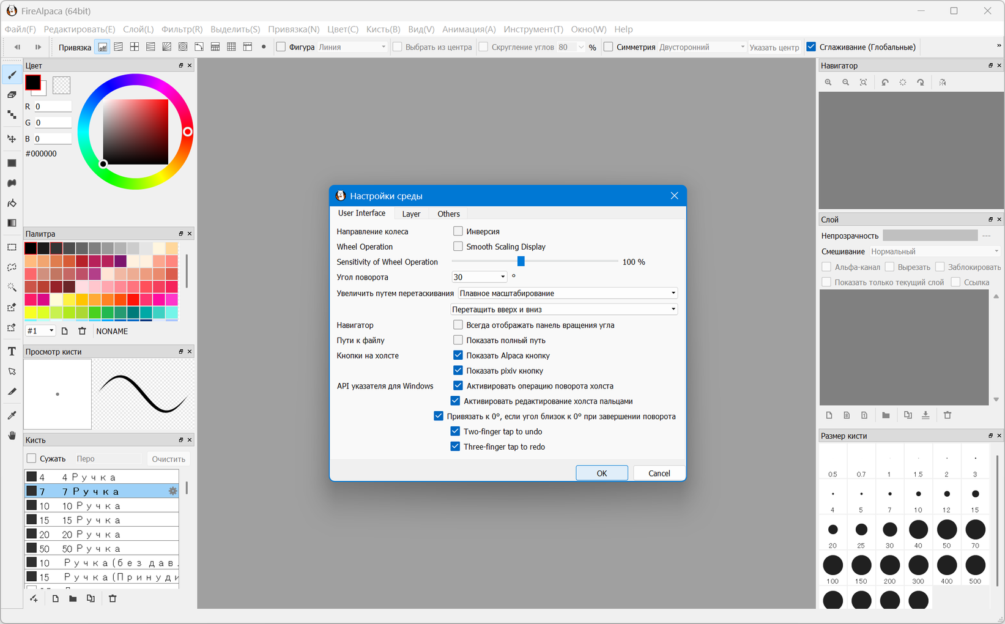Select the rectangular Selection tool

(x=12, y=247)
